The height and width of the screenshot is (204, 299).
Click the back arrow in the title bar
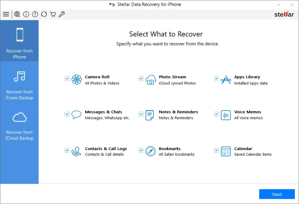[112, 4]
